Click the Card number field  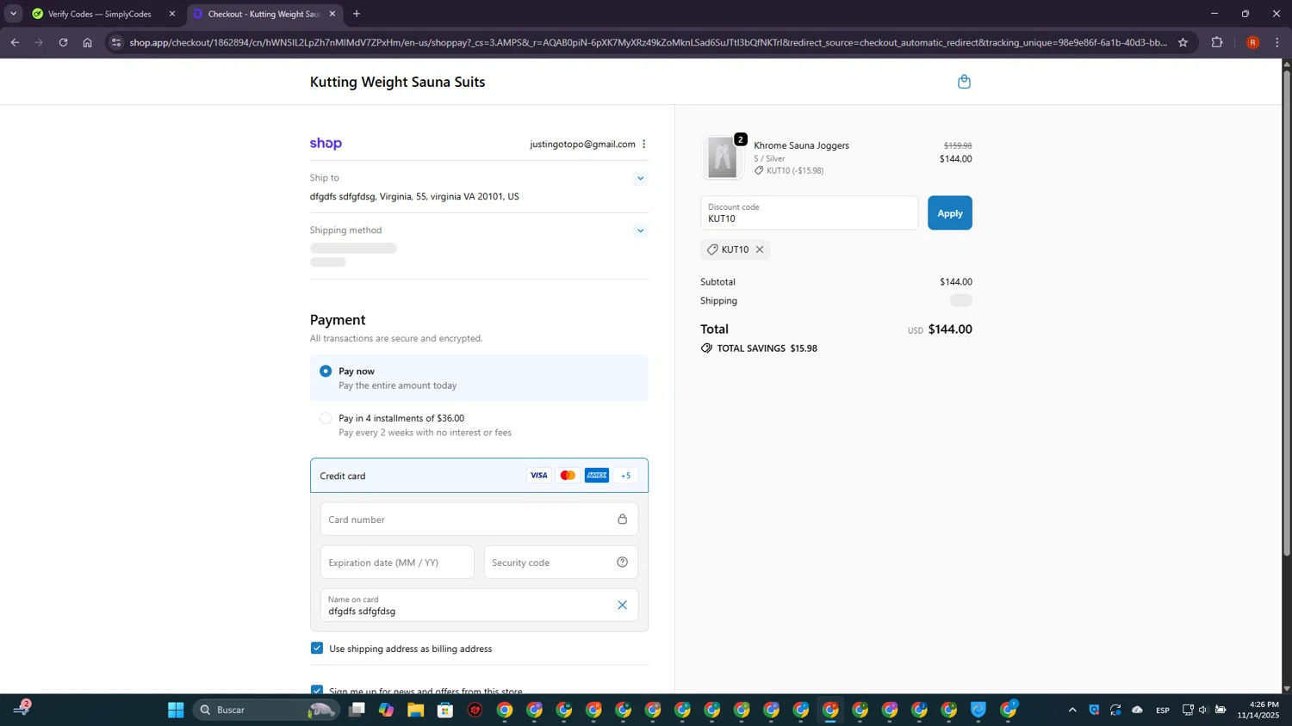coord(479,520)
